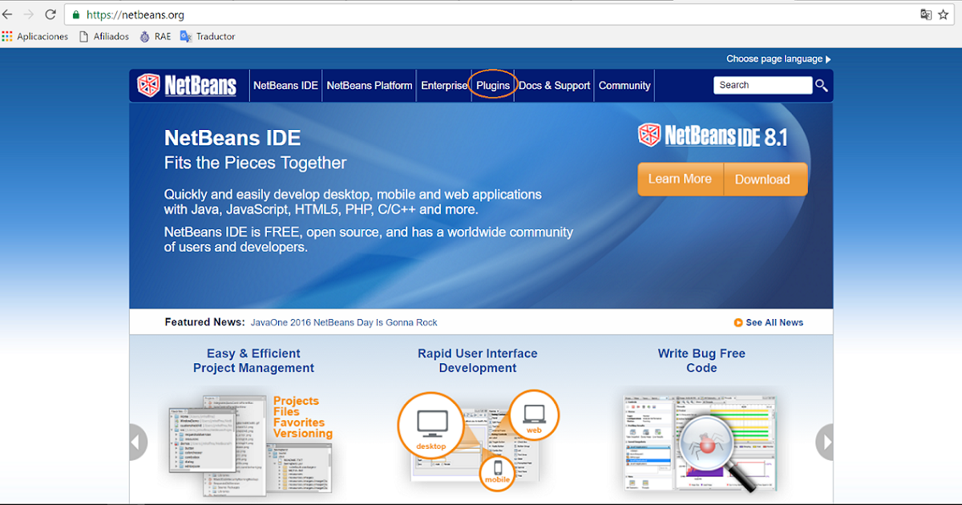Select the web laptop icon

tap(534, 414)
